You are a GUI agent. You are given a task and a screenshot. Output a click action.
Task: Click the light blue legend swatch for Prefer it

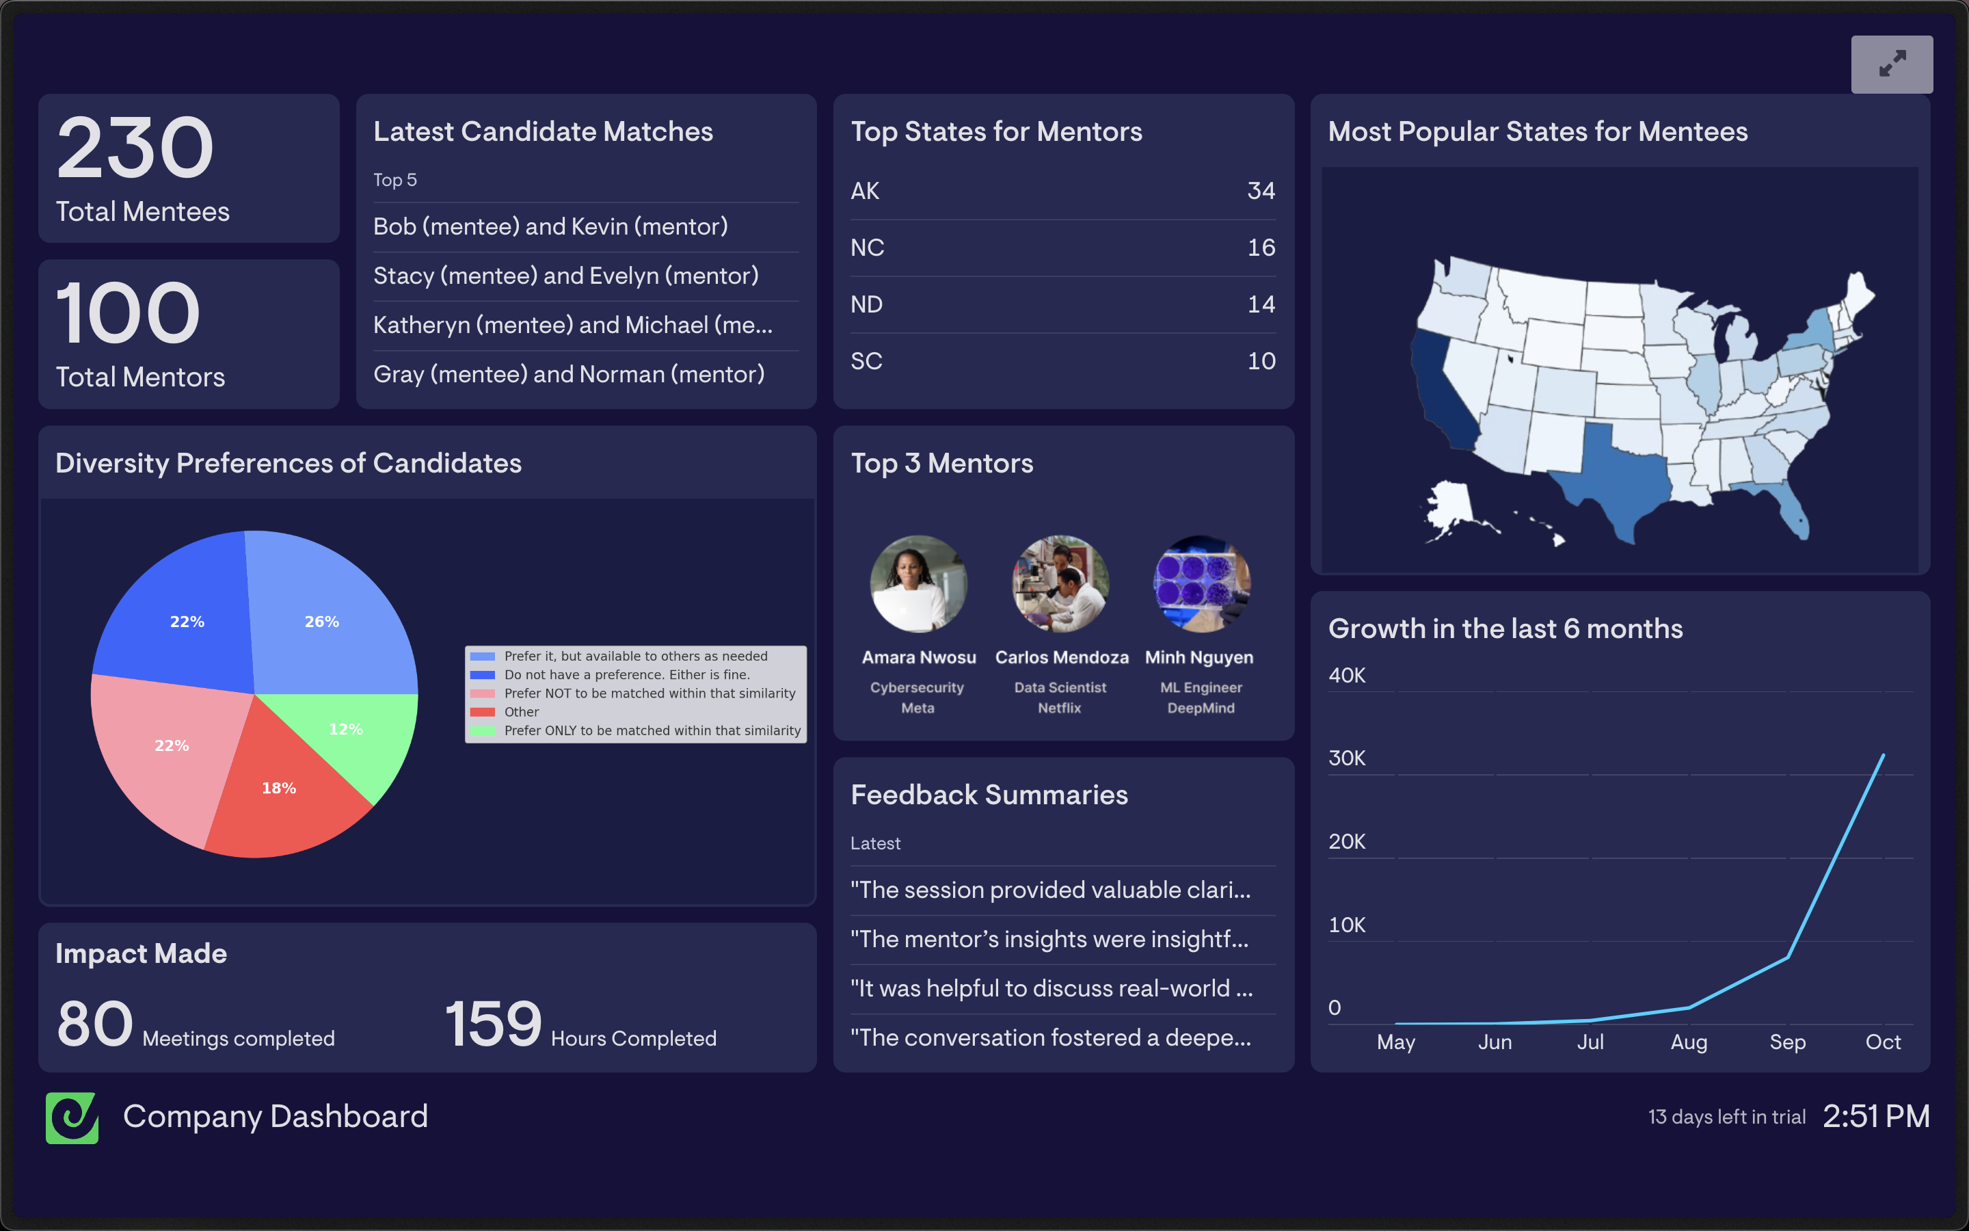tap(483, 657)
